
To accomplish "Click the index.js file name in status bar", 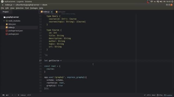I will click(23, 95).
